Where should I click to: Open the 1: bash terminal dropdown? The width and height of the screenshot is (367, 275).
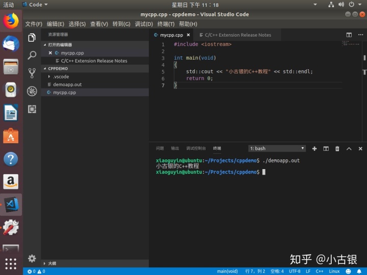(x=277, y=149)
